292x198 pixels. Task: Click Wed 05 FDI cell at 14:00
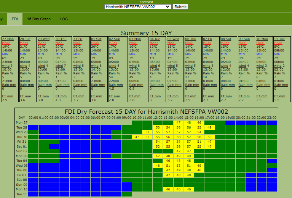click(x=179, y=166)
